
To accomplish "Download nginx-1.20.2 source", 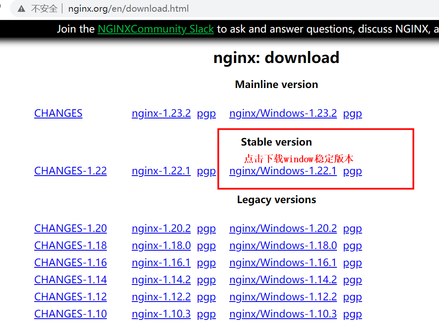I will point(161,229).
